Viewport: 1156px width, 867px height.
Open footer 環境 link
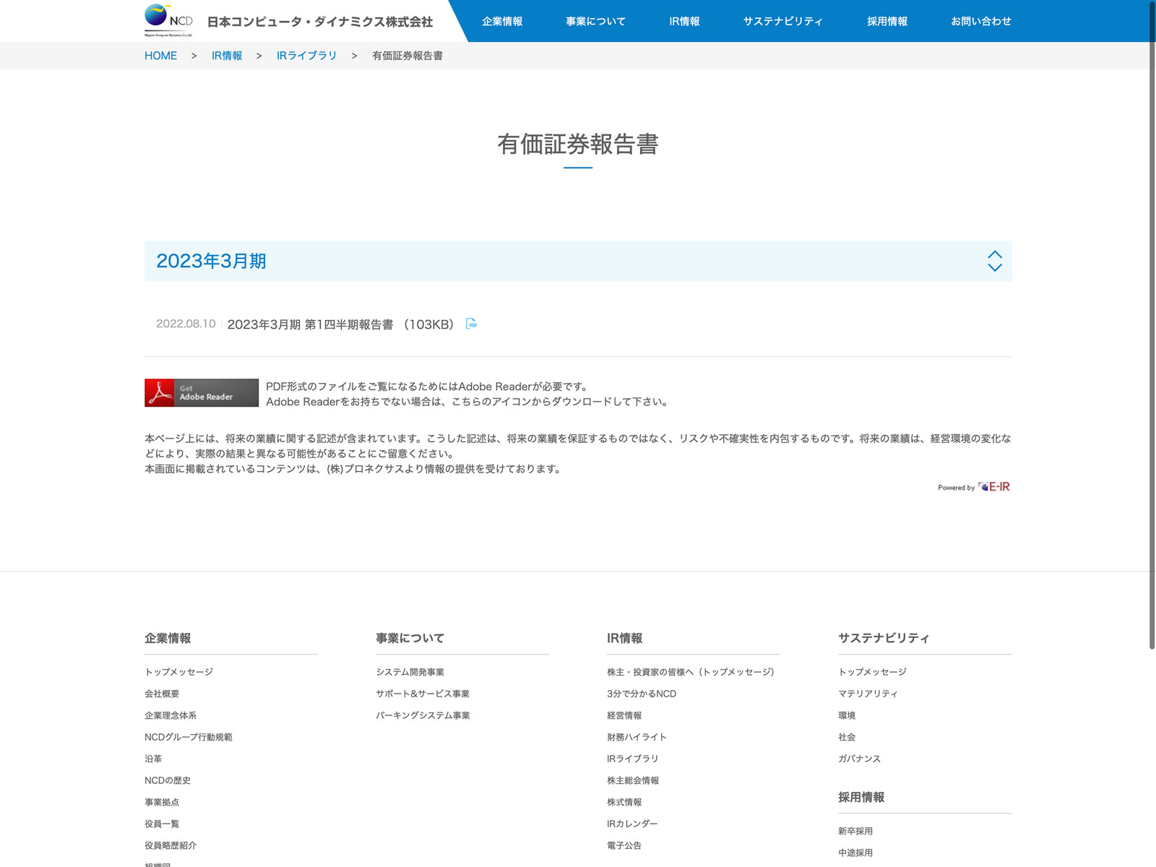(x=847, y=715)
